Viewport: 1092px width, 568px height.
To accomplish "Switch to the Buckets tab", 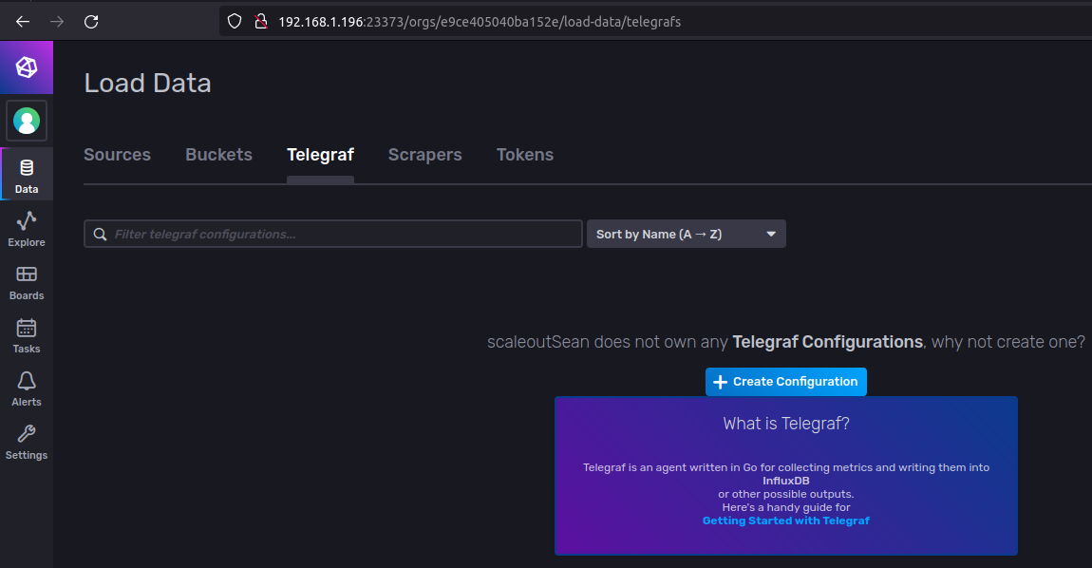I will click(218, 155).
